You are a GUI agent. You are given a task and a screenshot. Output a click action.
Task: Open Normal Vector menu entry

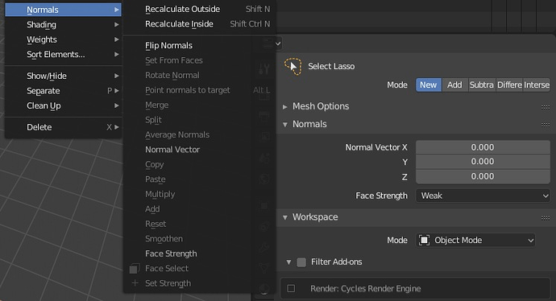coord(200,150)
